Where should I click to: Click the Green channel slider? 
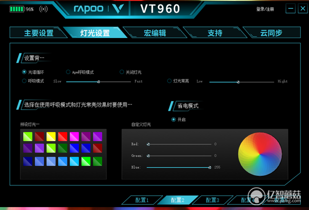click(179, 156)
